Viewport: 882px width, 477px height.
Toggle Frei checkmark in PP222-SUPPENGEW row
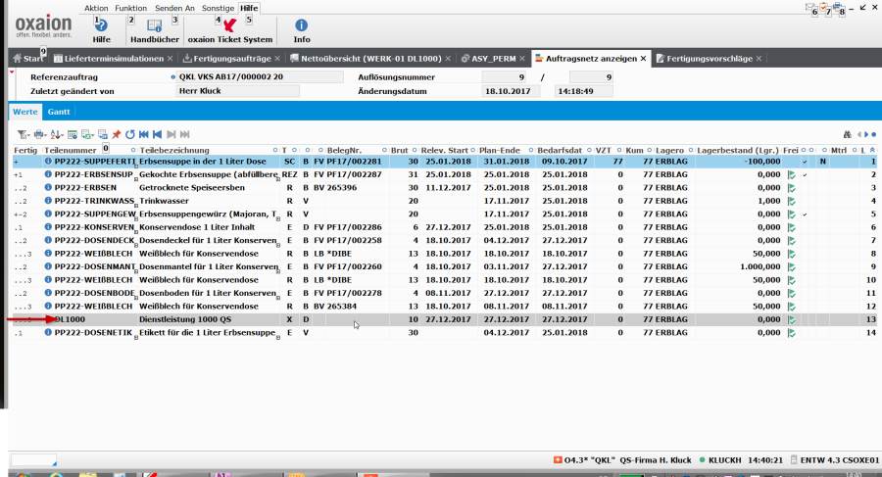pos(805,215)
